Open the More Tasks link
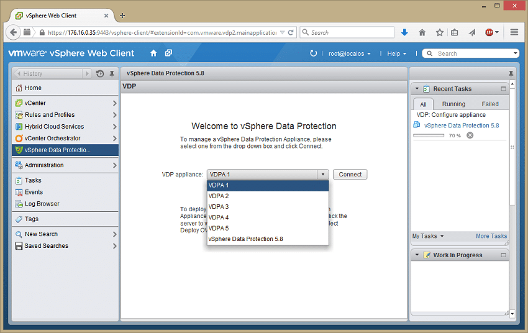The width and height of the screenshot is (528, 333). point(491,236)
